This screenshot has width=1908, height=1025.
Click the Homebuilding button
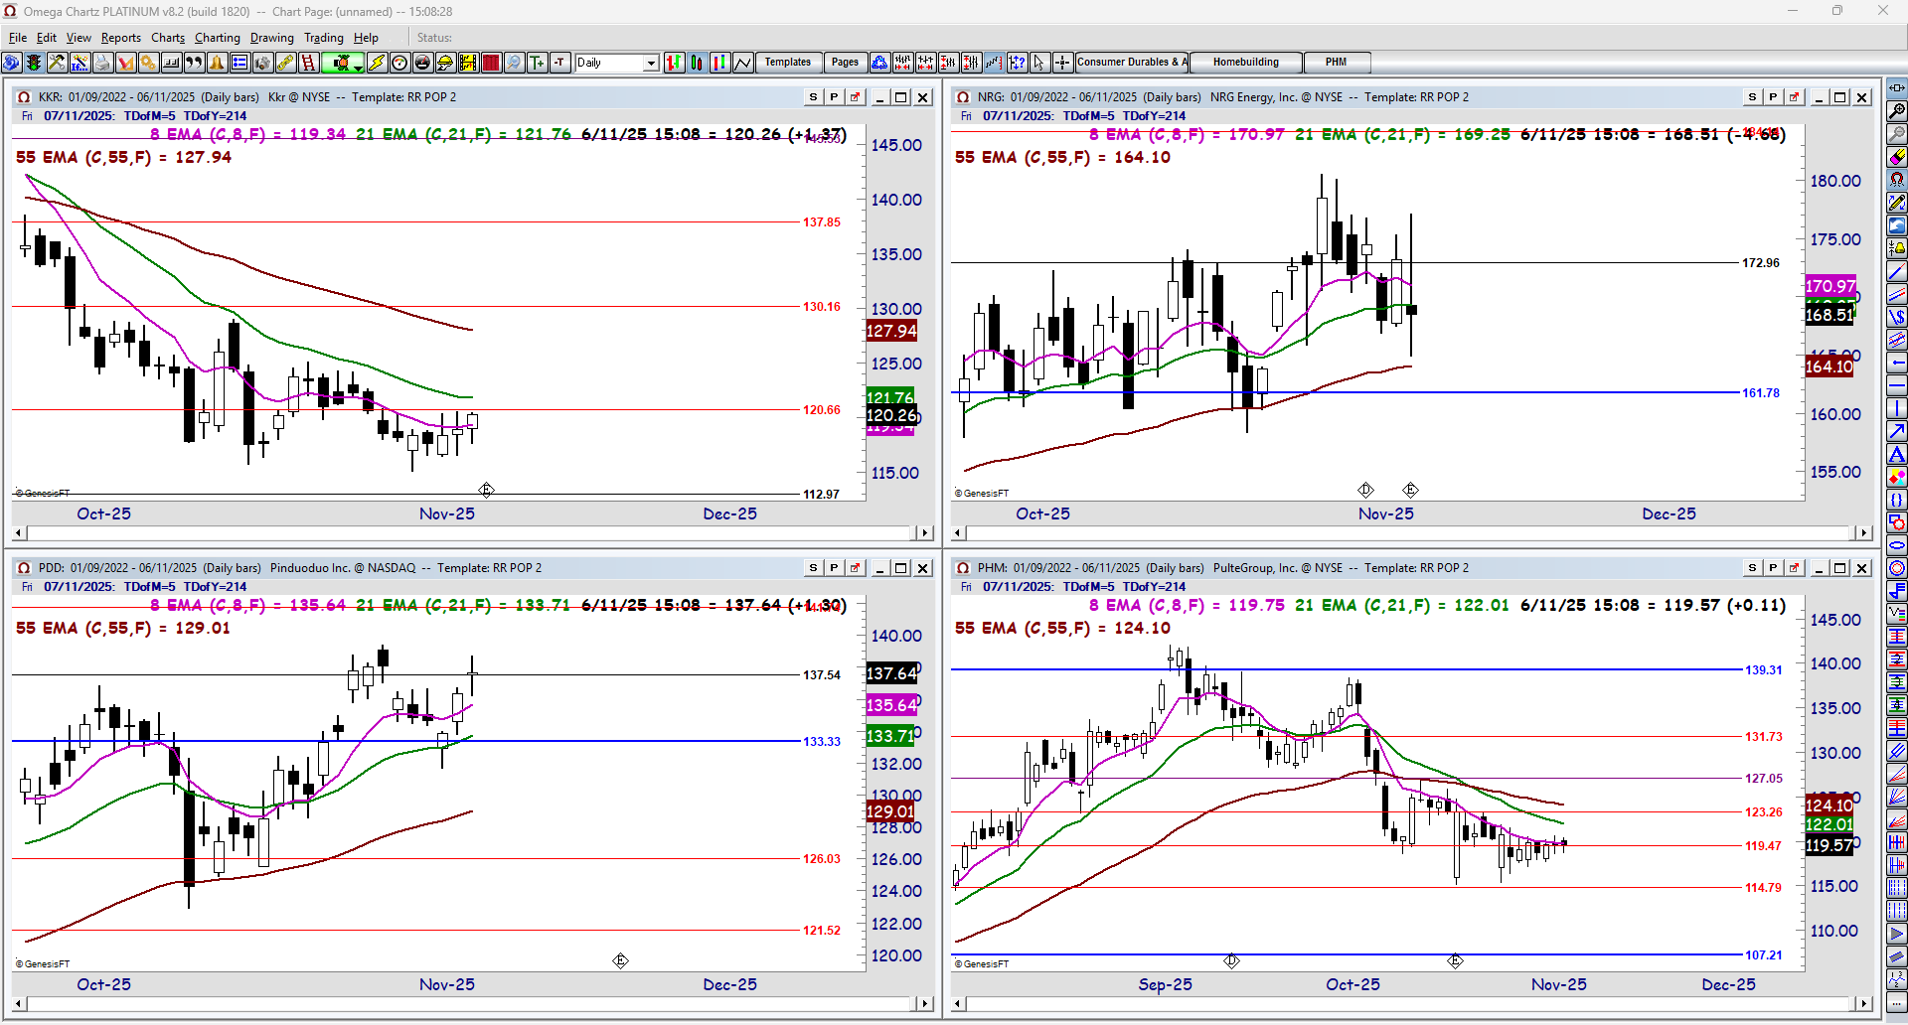coord(1246,63)
